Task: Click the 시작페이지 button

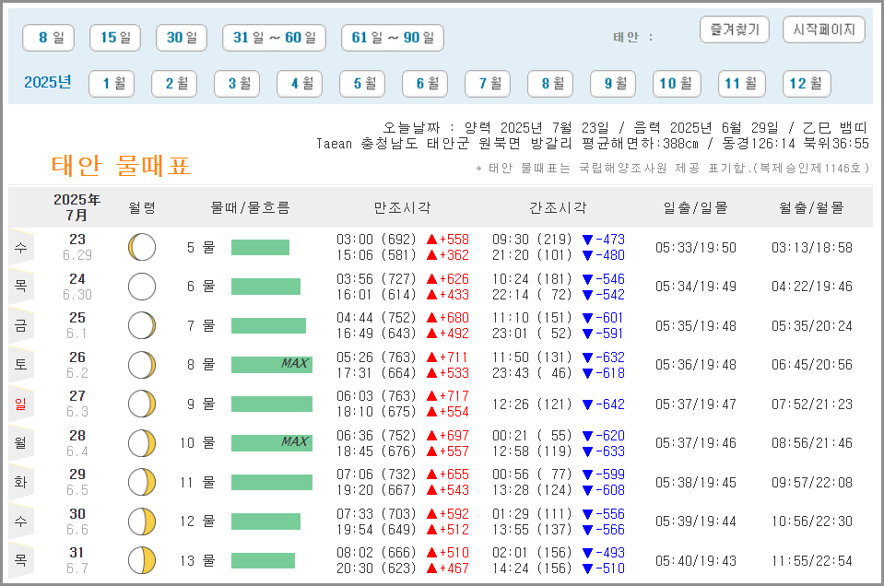Action: [x=824, y=29]
